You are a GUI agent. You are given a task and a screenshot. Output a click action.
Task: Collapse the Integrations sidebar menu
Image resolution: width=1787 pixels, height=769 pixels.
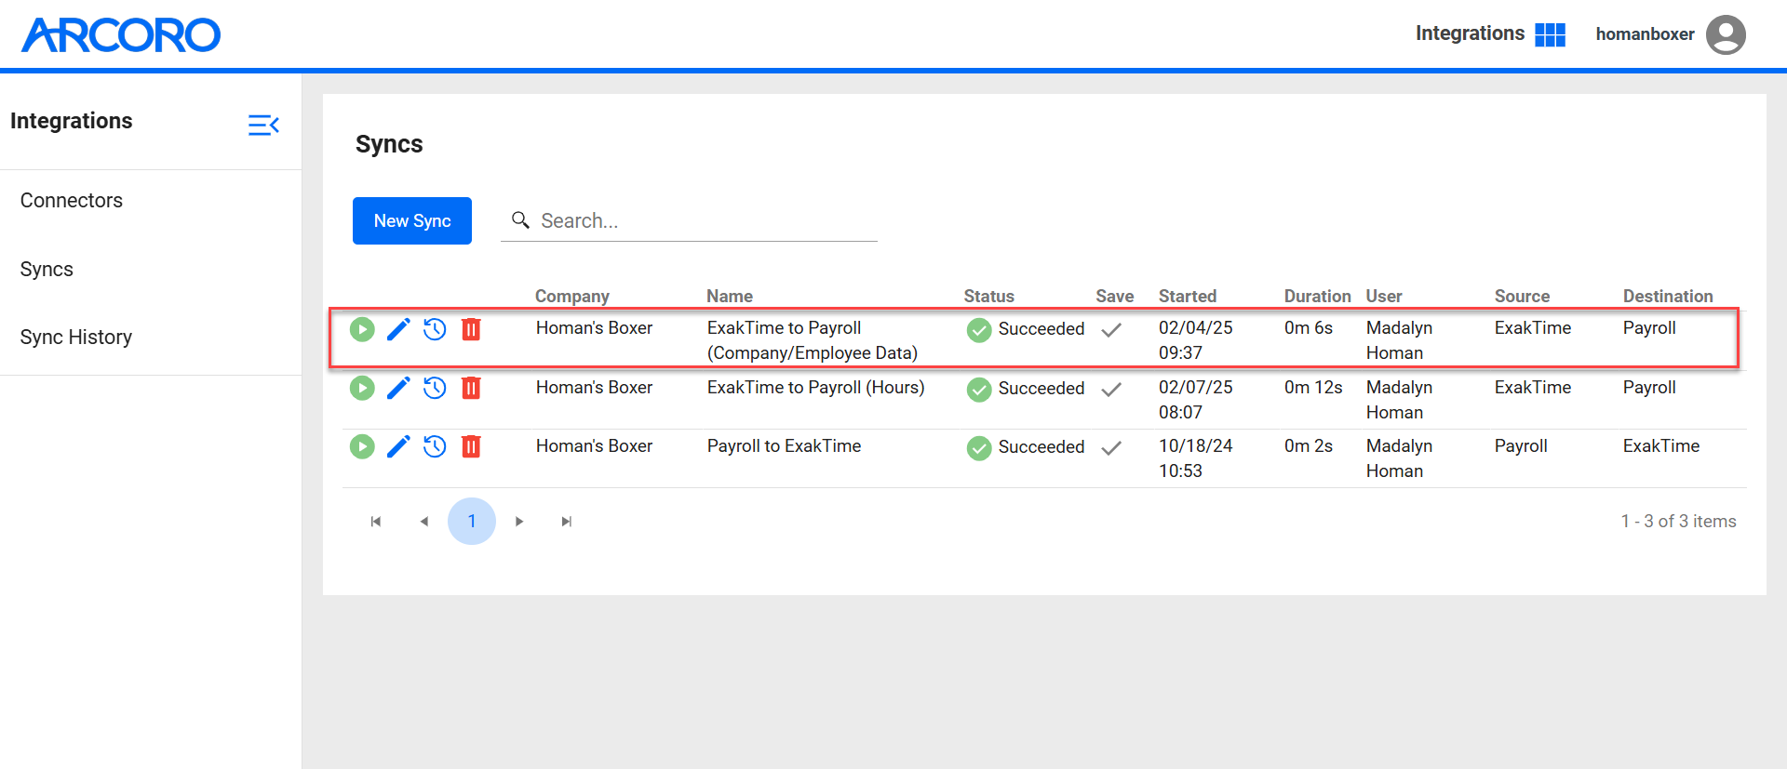tap(263, 125)
